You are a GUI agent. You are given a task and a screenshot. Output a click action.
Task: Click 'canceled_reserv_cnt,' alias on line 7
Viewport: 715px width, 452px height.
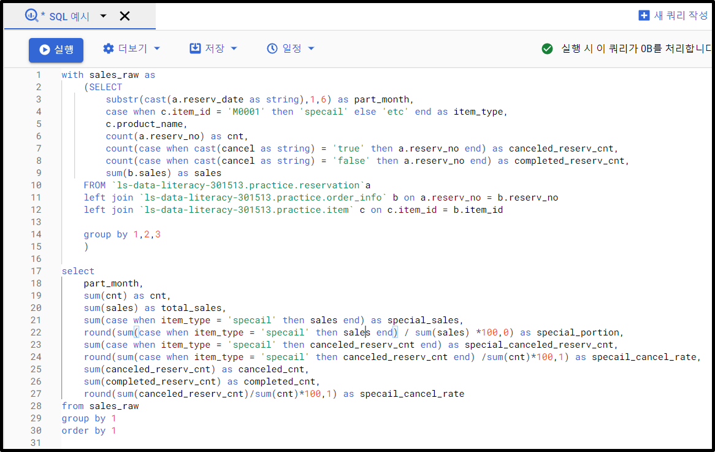point(564,148)
